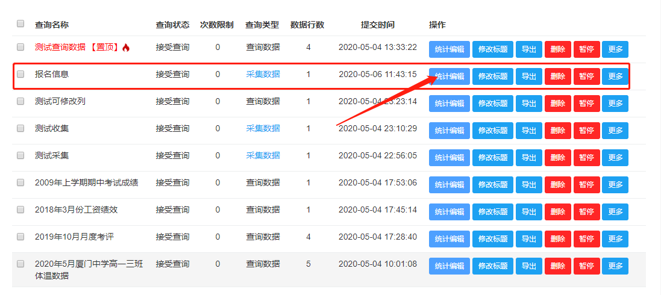This screenshot has width=661, height=295.
Task: Select the 2018年3月份工资绩效 query name
Action: [77, 210]
